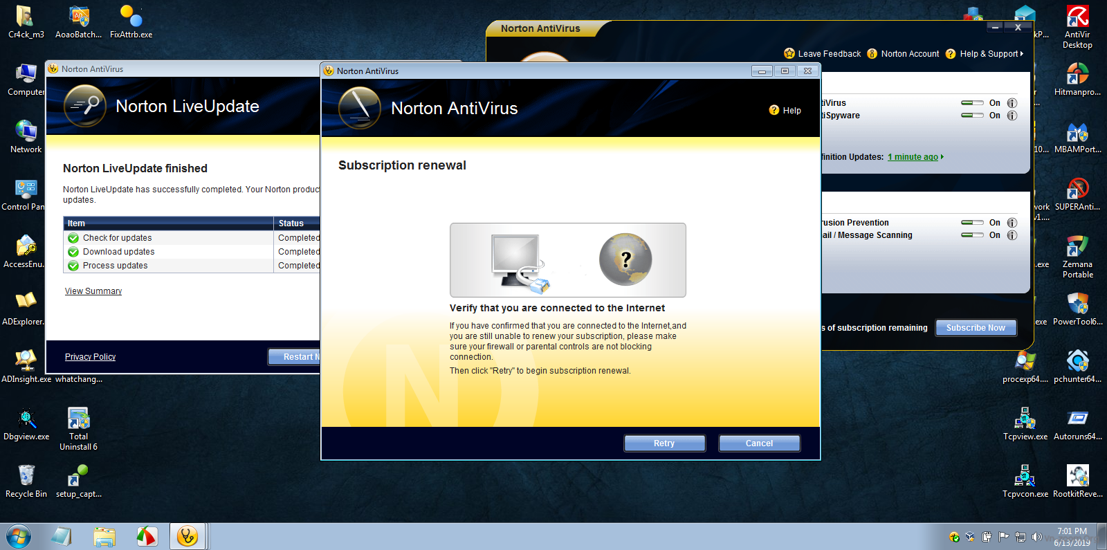Expand Definition Updates '1 minute ago' link
The image size is (1107, 550).
tap(913, 157)
